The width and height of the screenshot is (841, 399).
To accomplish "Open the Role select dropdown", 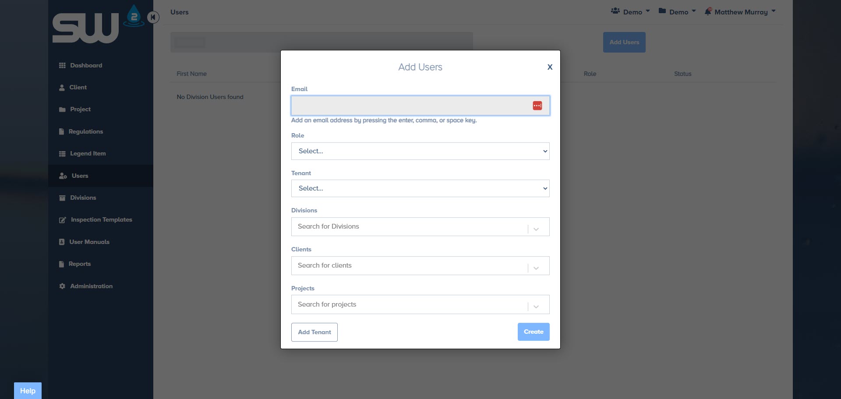I will pyautogui.click(x=420, y=151).
